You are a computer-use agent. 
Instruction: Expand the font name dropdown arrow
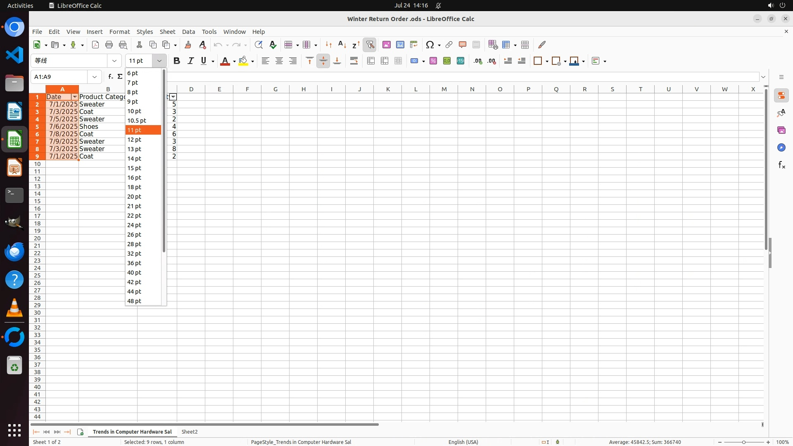114,61
